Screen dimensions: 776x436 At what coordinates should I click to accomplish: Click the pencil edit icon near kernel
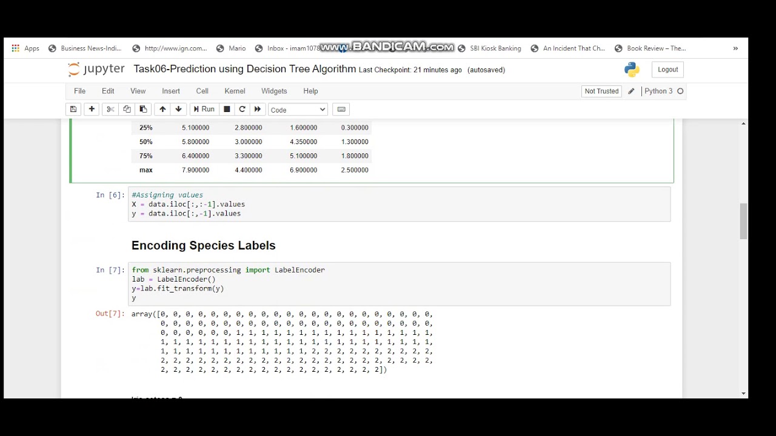coord(631,91)
